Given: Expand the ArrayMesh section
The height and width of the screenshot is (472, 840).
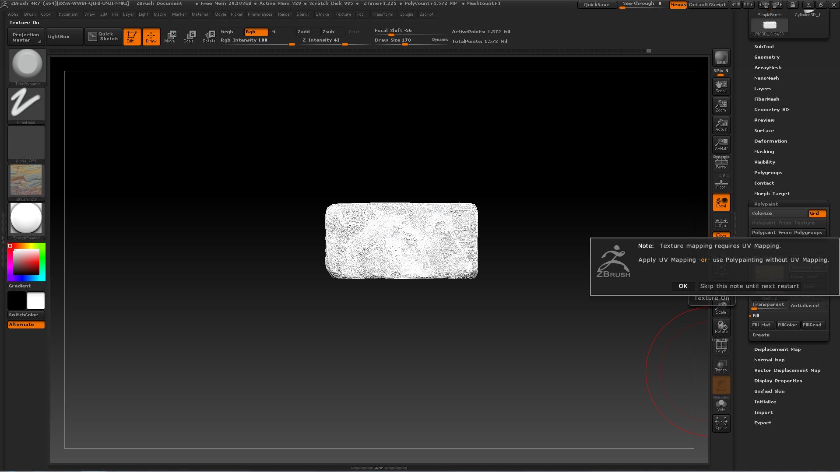Looking at the screenshot, I should [768, 67].
